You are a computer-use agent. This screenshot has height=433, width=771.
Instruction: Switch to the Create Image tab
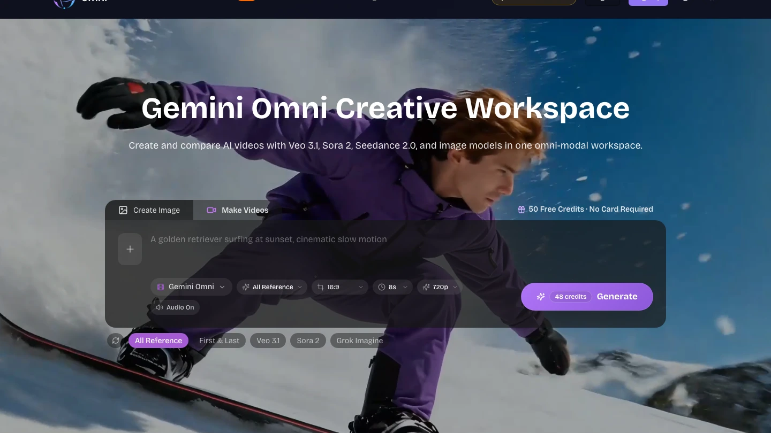[x=149, y=210]
